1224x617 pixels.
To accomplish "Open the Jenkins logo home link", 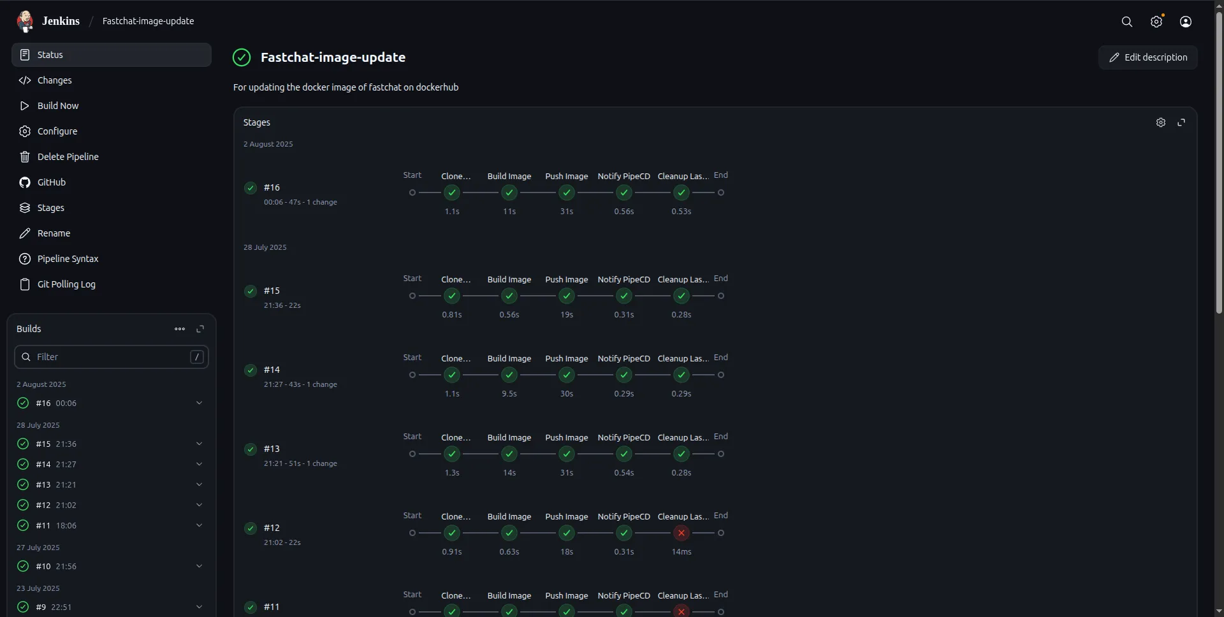I will click(x=48, y=21).
